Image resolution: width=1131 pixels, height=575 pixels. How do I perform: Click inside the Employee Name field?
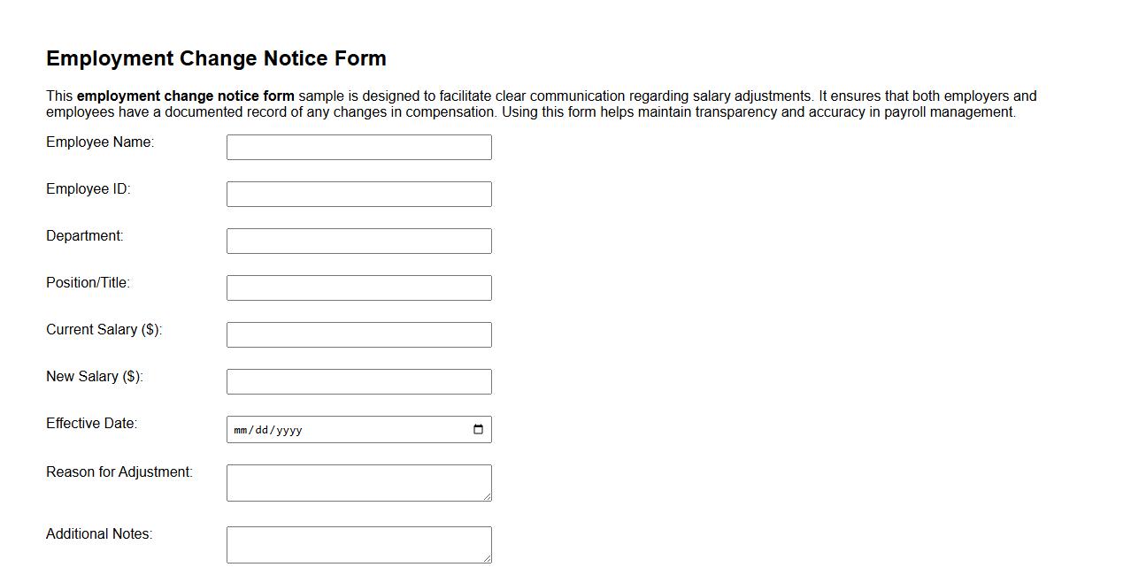pyautogui.click(x=358, y=146)
